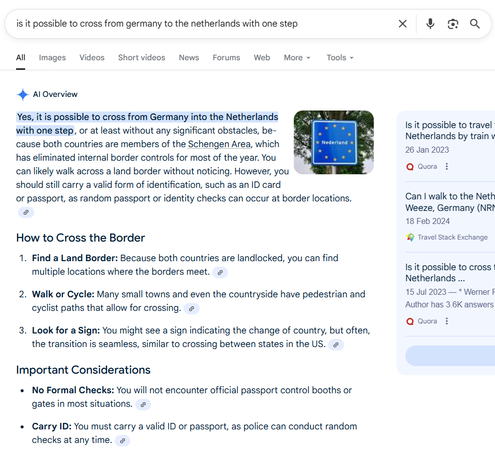This screenshot has height=452, width=495.
Task: Open source link icon after Carry ID text
Action: [x=122, y=441]
